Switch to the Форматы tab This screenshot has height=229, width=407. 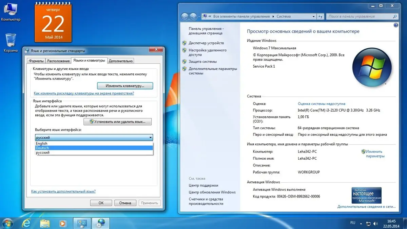(x=36, y=61)
